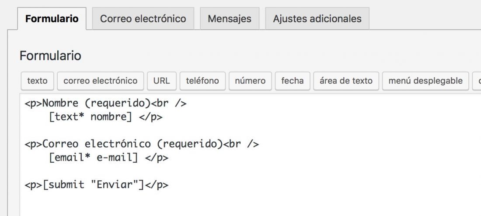Switch to the Correo electrónico tab
The width and height of the screenshot is (481, 216).
143,19
